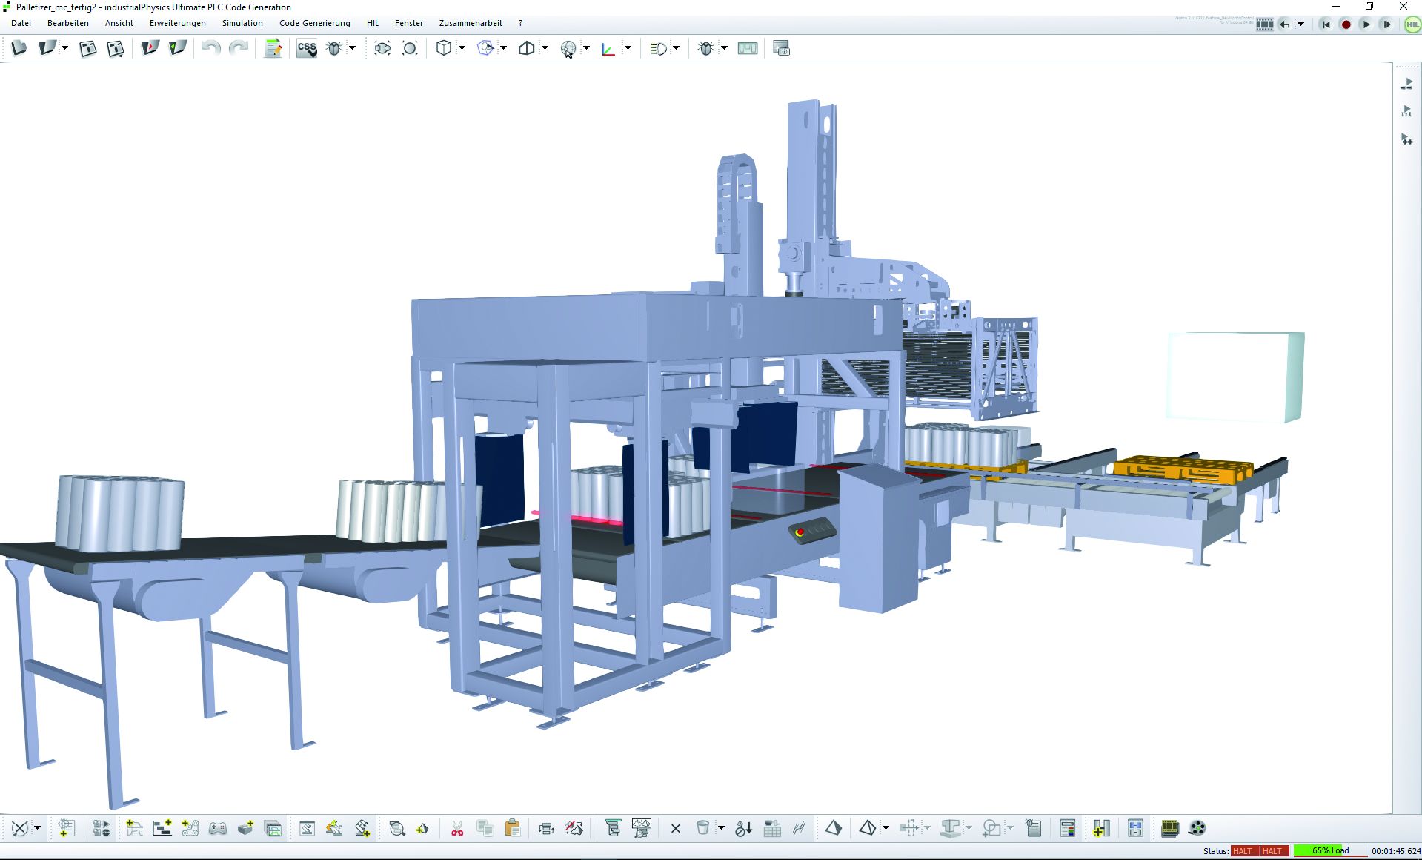Click the trash can delete icon

(x=702, y=828)
